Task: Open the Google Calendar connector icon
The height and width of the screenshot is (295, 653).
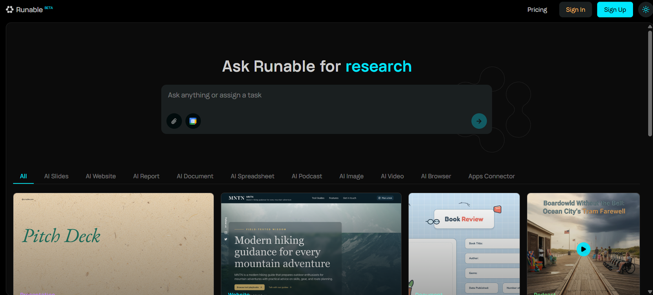Action: tap(193, 121)
